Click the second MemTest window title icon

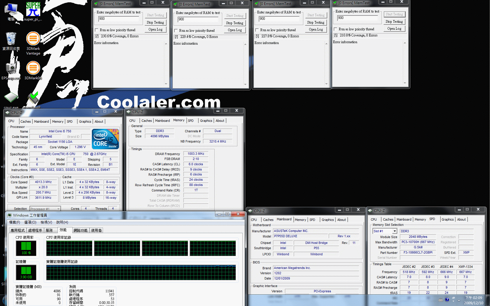click(175, 4)
